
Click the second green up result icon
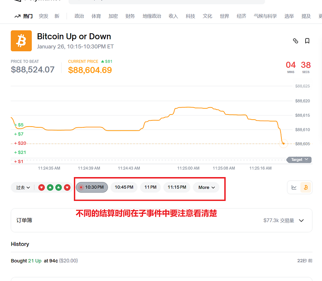(x=59, y=187)
